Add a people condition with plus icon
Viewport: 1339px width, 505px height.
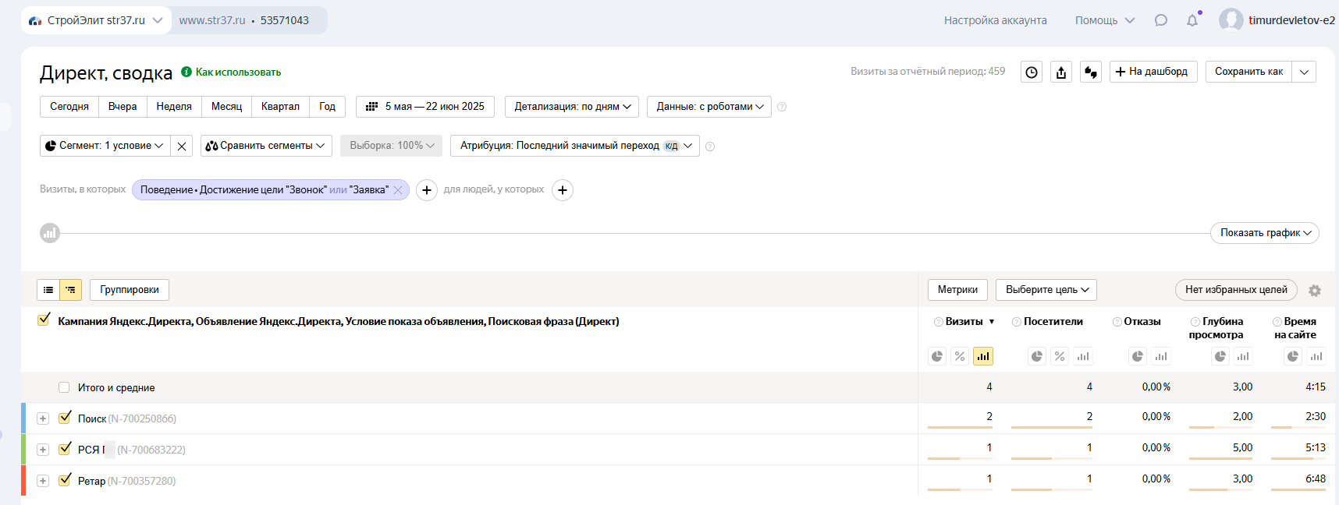(563, 190)
